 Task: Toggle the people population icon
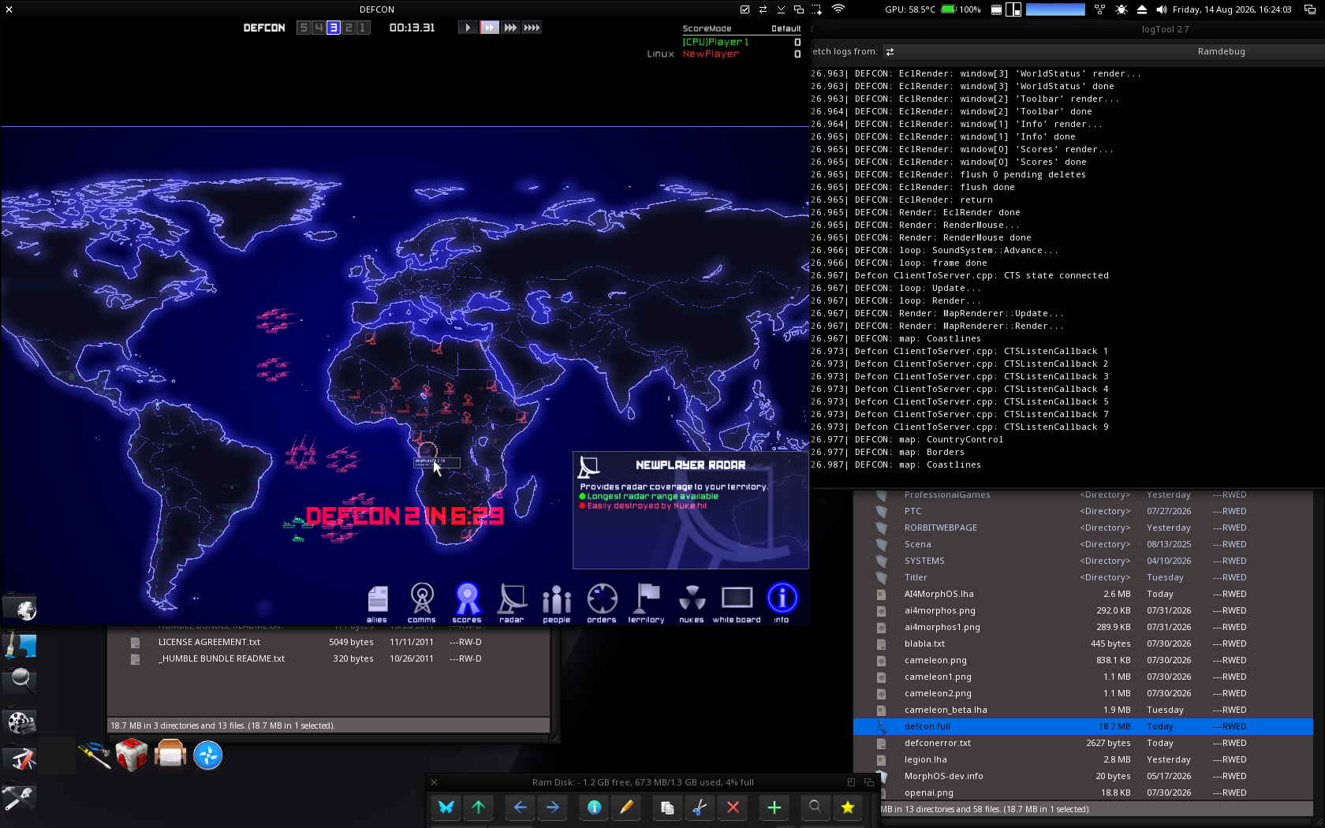pos(557,602)
